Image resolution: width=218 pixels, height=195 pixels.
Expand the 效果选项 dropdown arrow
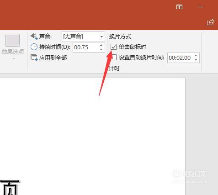tap(14, 58)
